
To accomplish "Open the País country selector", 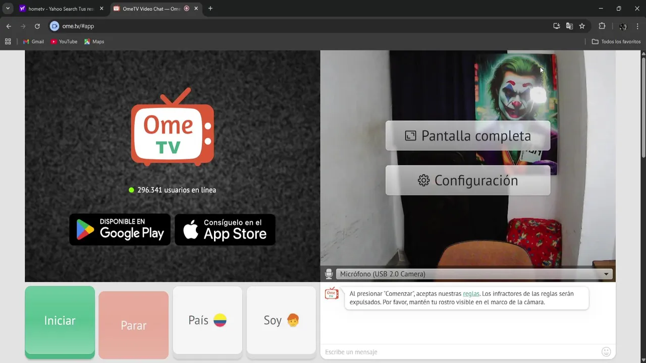I will coord(207,321).
